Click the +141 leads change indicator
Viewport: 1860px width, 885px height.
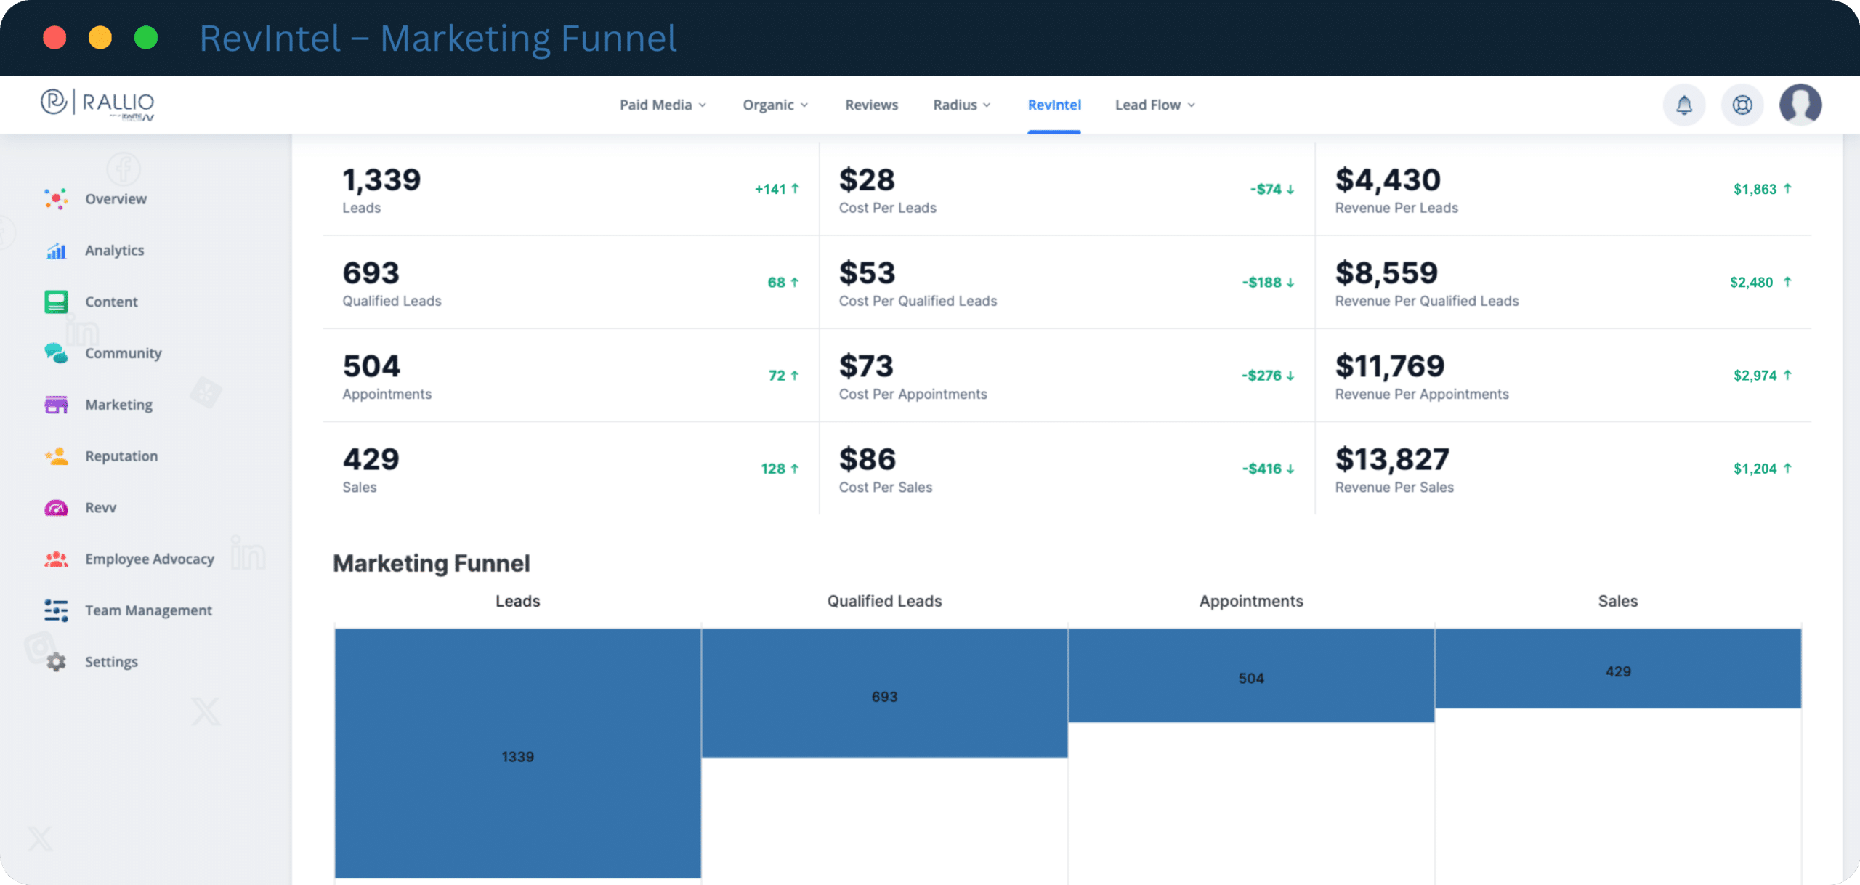(x=777, y=189)
